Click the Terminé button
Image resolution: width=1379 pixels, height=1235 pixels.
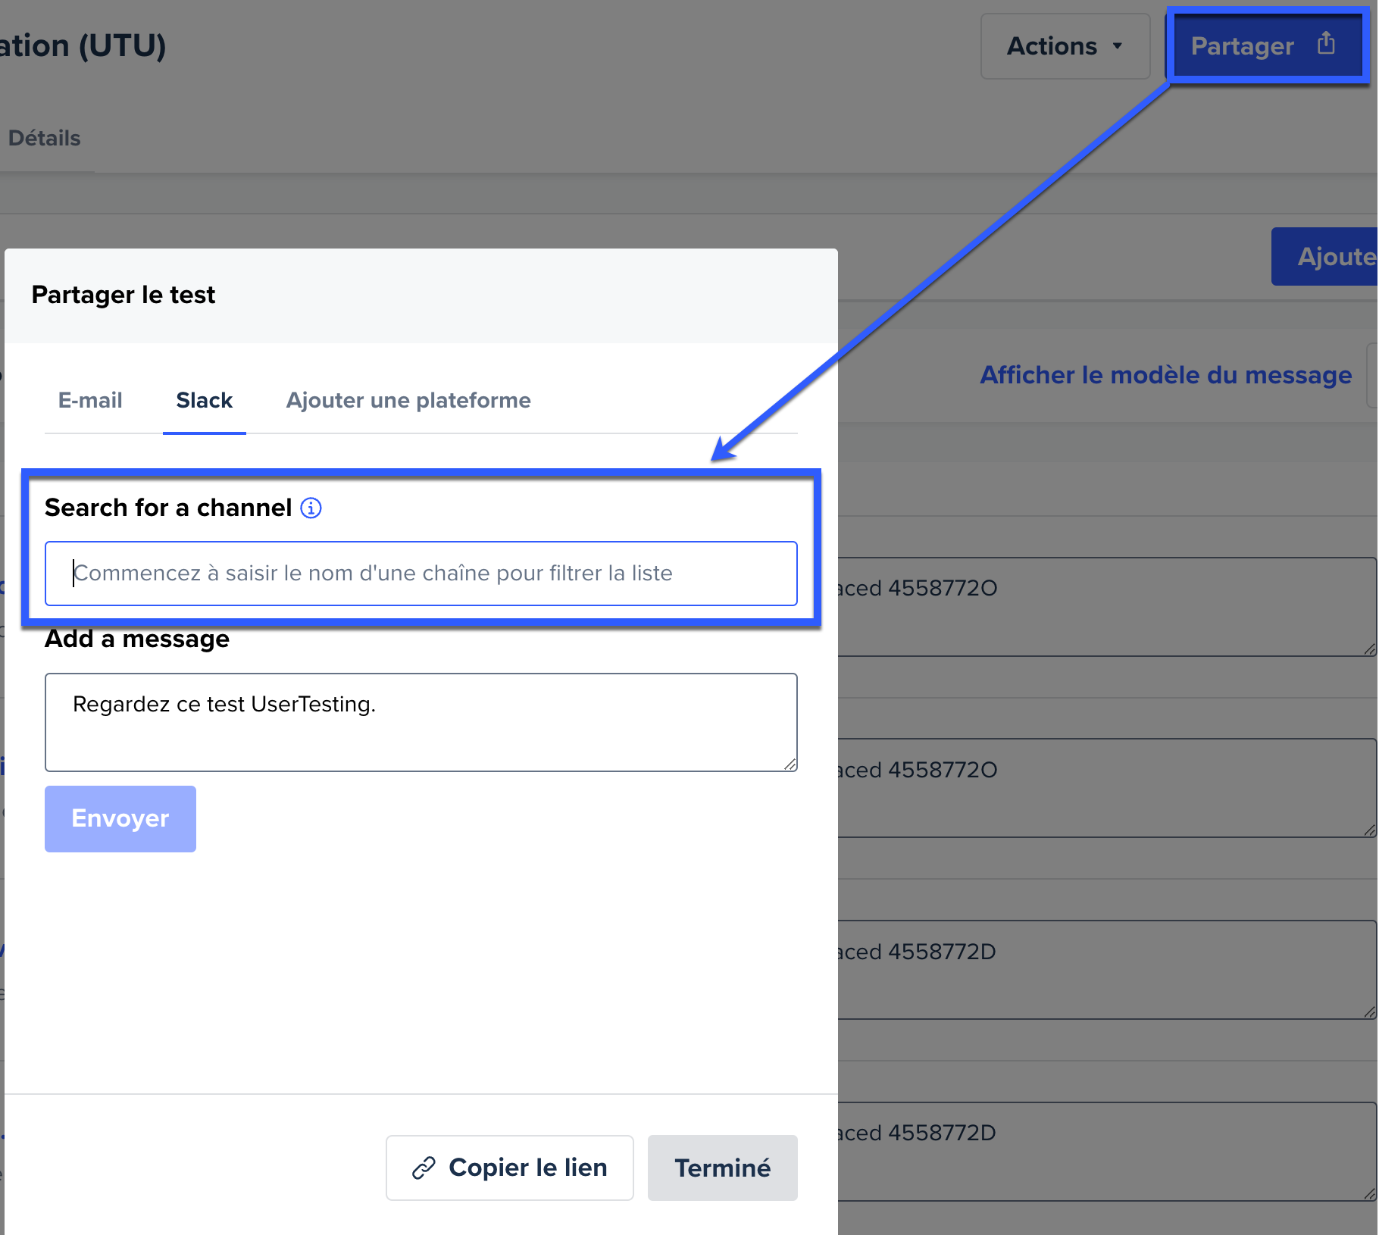[x=723, y=1168]
